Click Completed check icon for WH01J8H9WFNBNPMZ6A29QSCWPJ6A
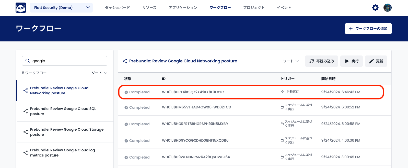This screenshot has height=168, width=408. (126, 158)
